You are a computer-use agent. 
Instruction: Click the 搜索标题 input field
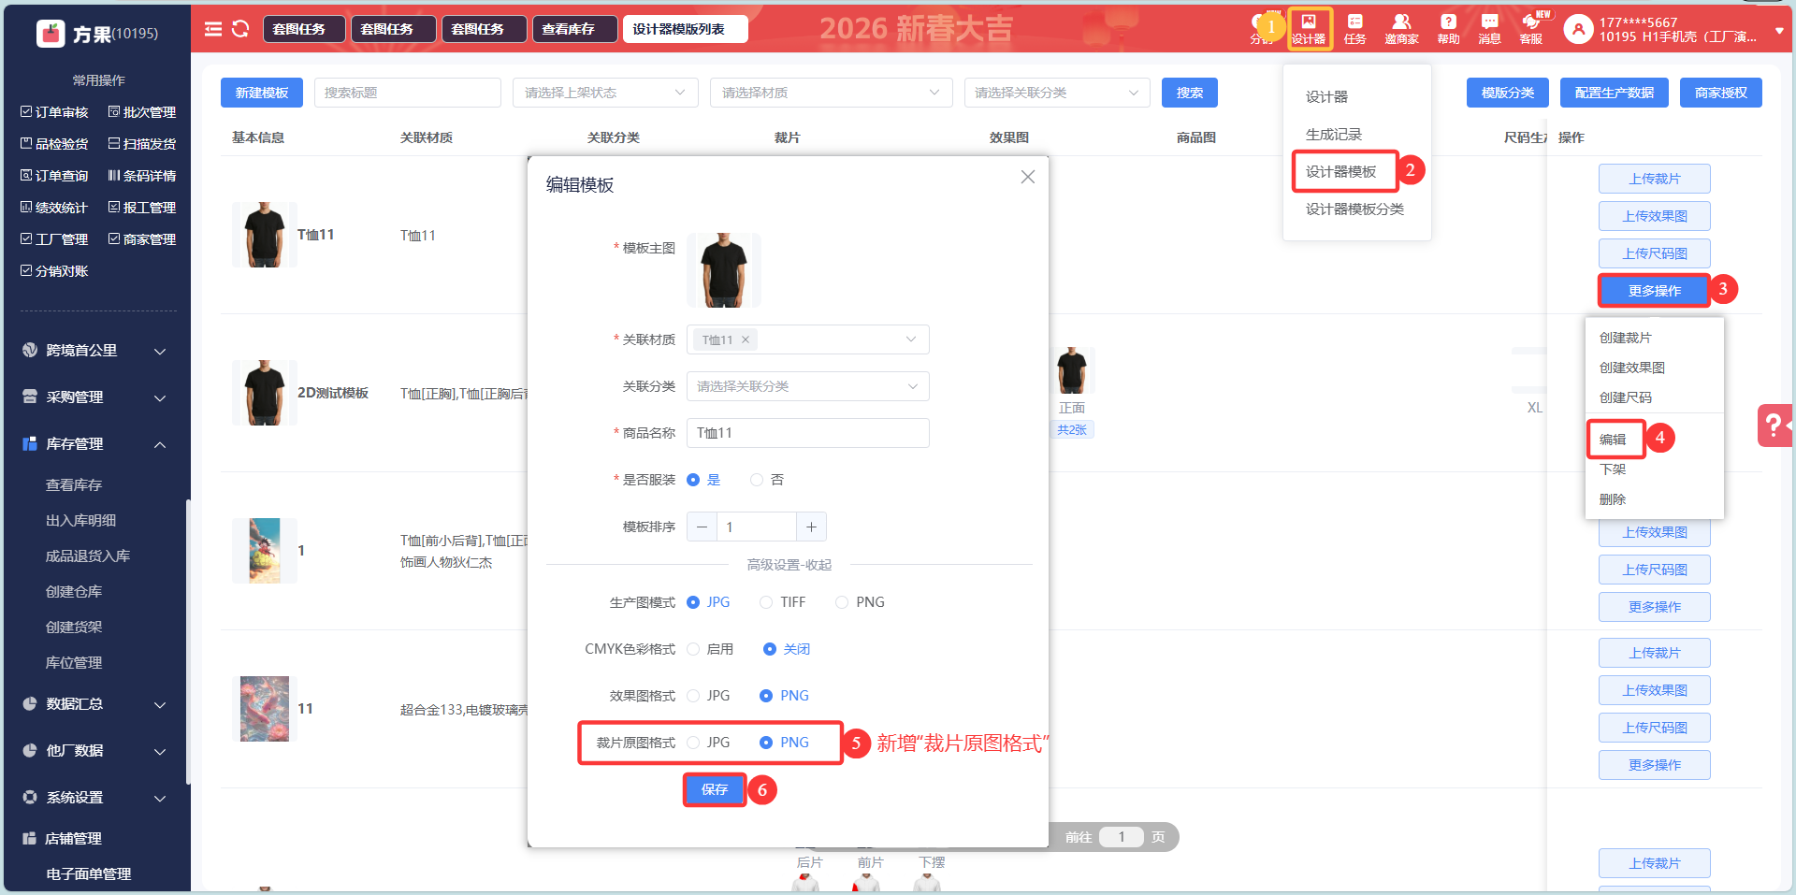pyautogui.click(x=408, y=93)
